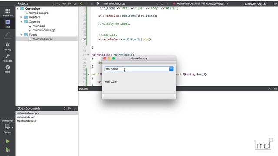Collapse the Forms folder
This screenshot has width=278, height=156.
(21, 35)
